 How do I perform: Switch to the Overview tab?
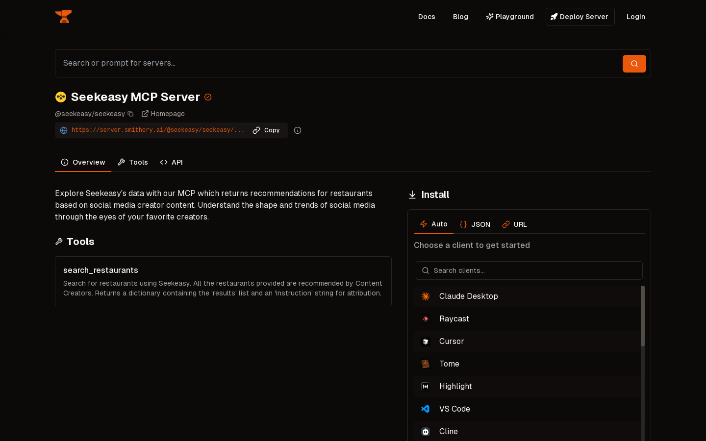tap(83, 162)
